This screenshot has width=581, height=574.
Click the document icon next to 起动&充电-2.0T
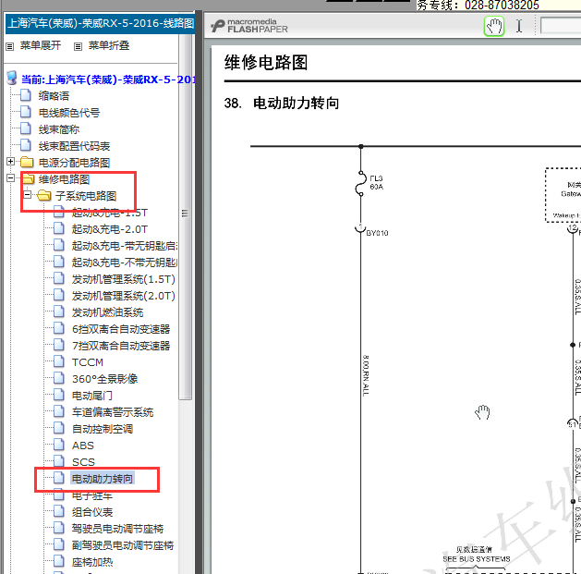59,228
